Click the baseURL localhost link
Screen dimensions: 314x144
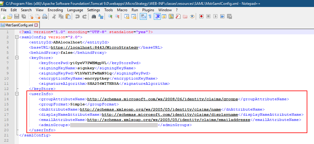point(95,47)
